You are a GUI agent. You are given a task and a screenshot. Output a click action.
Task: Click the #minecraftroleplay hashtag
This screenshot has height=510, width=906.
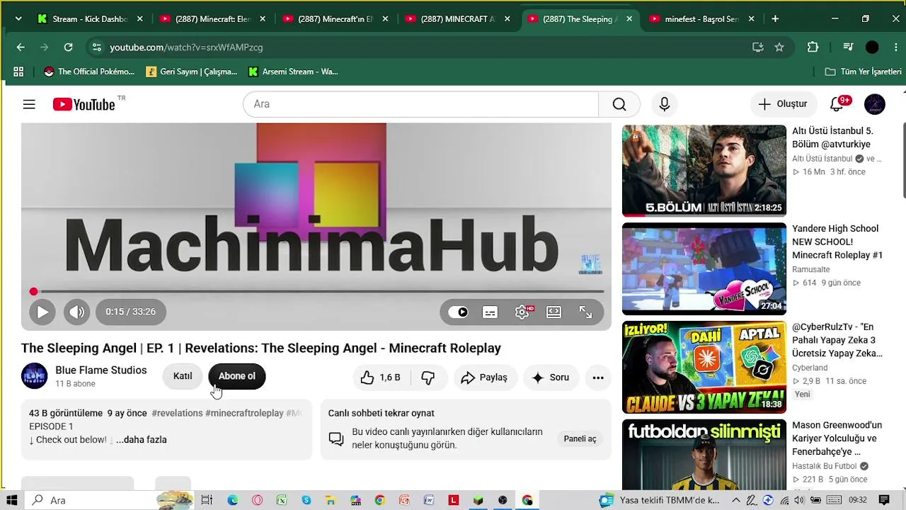pyautogui.click(x=244, y=413)
